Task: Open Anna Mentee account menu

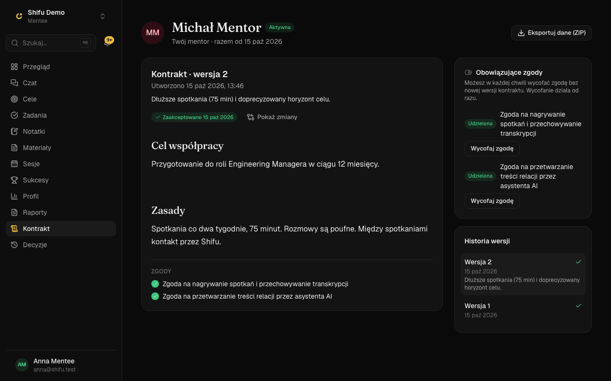Action: point(61,365)
